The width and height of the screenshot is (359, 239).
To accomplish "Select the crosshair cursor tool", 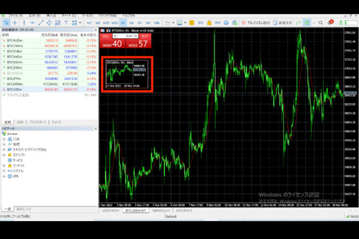I will (15, 22).
